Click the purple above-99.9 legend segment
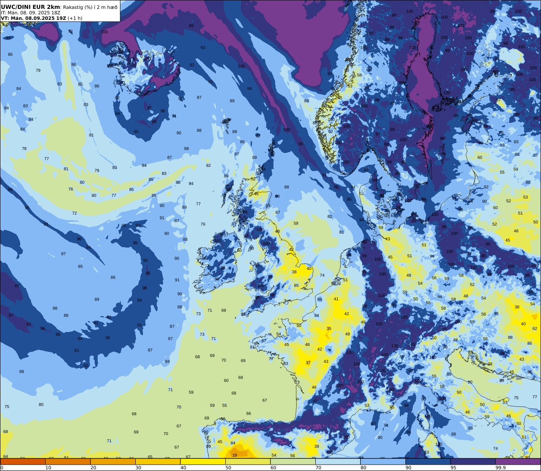Viewport: 541px width, 471px height. 518,462
